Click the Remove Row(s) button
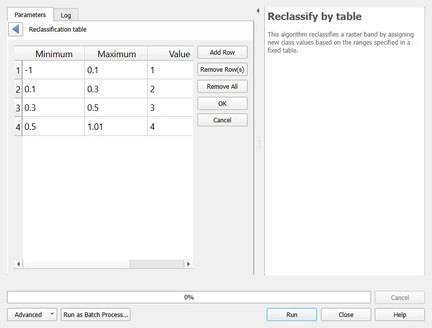 click(x=223, y=69)
